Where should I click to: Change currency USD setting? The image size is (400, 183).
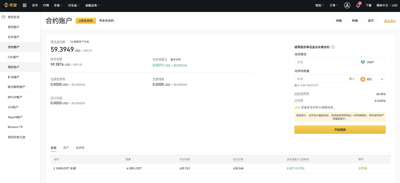[x=394, y=5]
